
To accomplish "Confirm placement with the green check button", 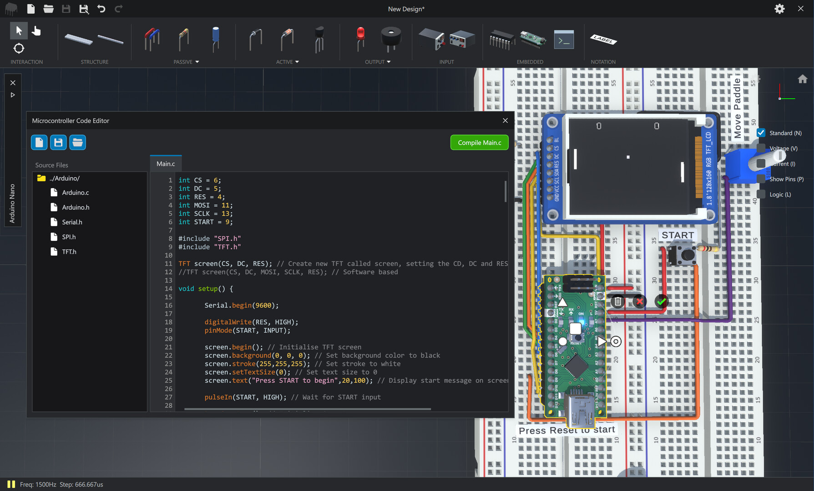I will tap(662, 301).
